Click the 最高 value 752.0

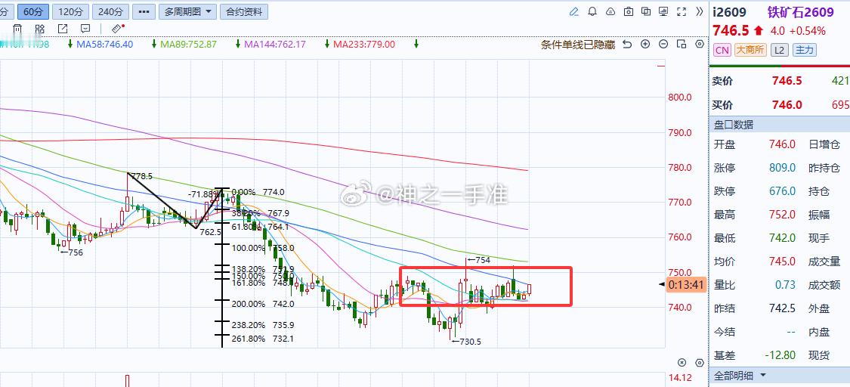[782, 215]
